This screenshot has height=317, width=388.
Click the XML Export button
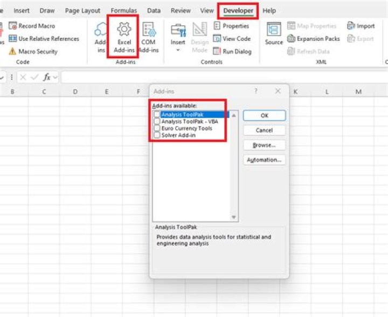click(361, 39)
